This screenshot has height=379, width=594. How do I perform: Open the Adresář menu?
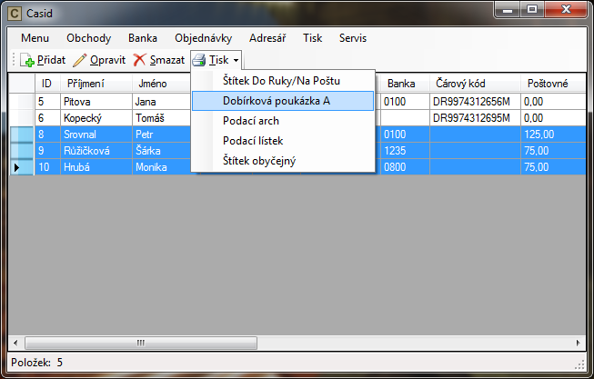[267, 38]
